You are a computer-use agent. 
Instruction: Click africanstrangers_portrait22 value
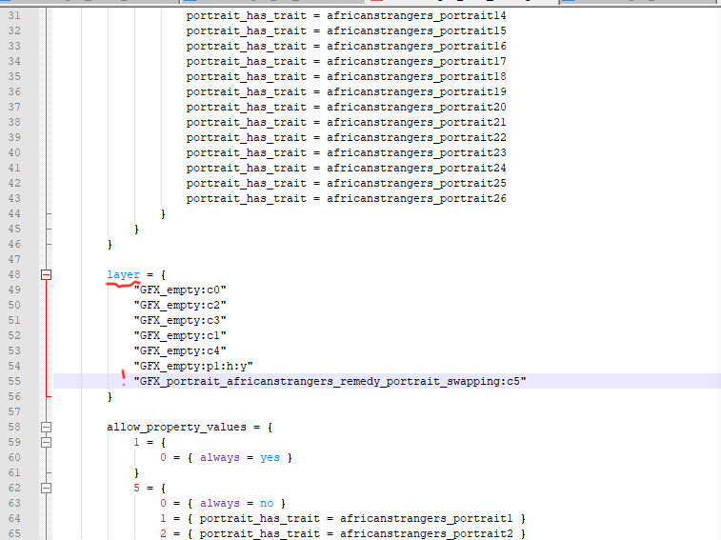point(416,137)
